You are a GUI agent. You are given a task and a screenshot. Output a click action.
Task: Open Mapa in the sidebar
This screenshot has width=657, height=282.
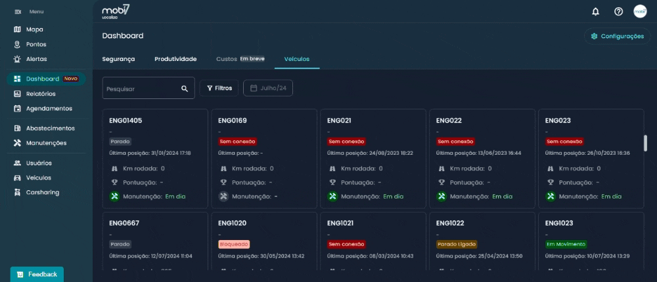[34, 30]
